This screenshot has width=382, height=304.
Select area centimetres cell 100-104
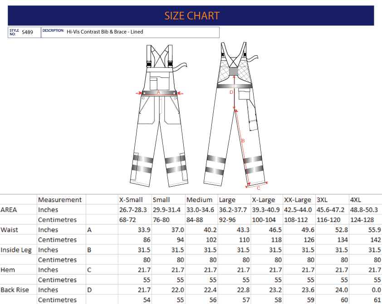tap(267, 220)
